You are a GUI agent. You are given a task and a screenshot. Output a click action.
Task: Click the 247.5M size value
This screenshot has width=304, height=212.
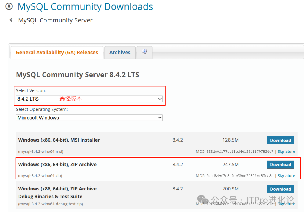(231, 165)
